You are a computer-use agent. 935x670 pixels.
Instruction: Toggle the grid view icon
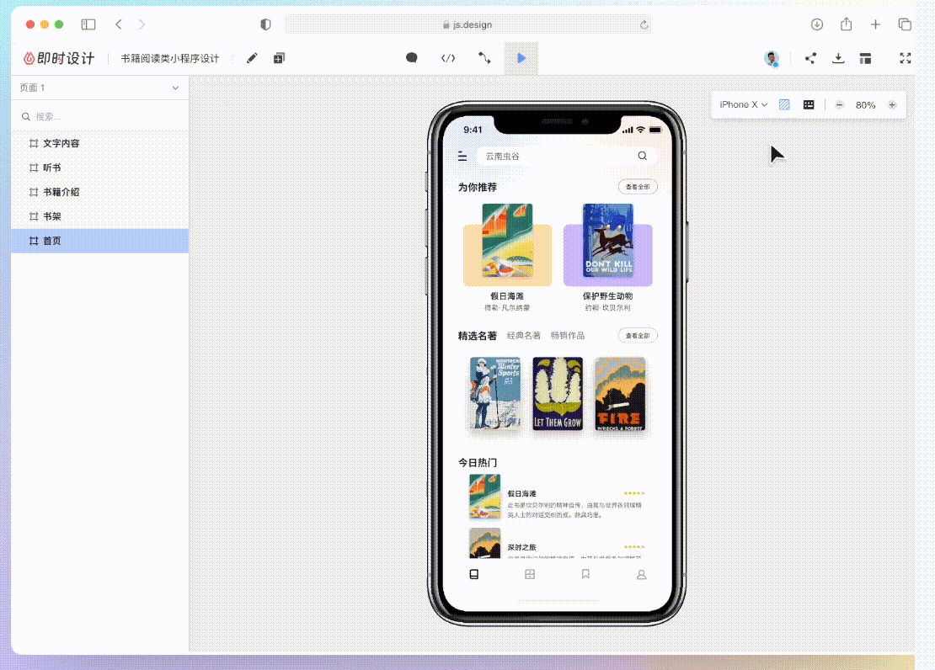pyautogui.click(x=809, y=105)
